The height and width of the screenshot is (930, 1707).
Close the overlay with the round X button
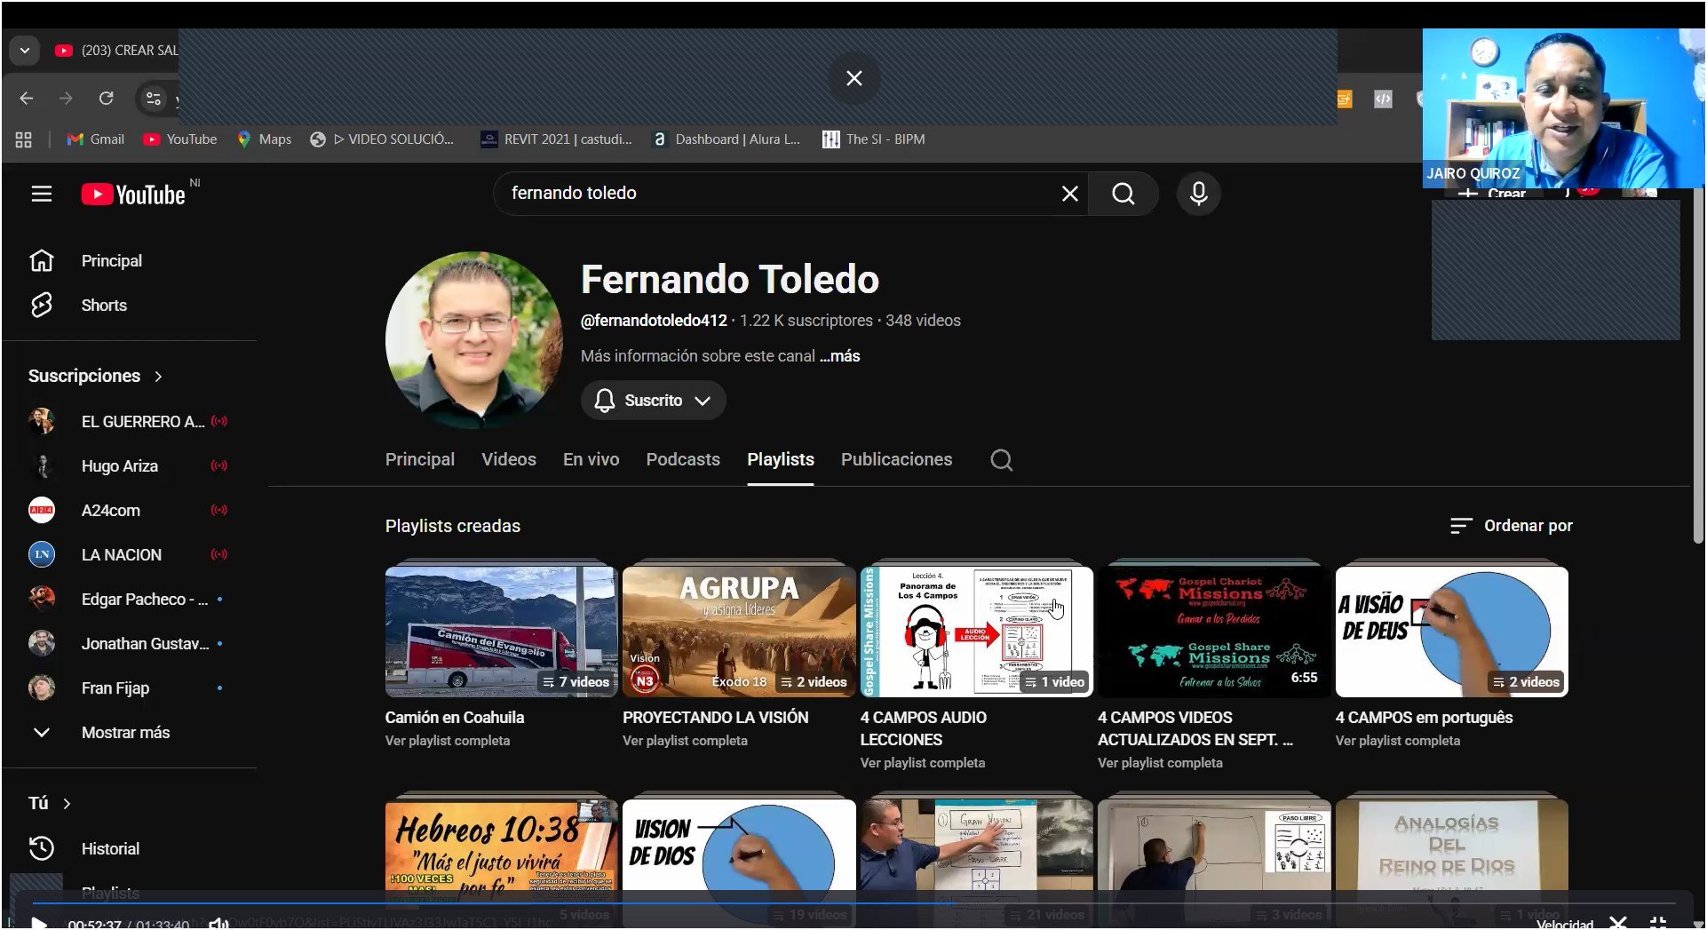pos(853,78)
